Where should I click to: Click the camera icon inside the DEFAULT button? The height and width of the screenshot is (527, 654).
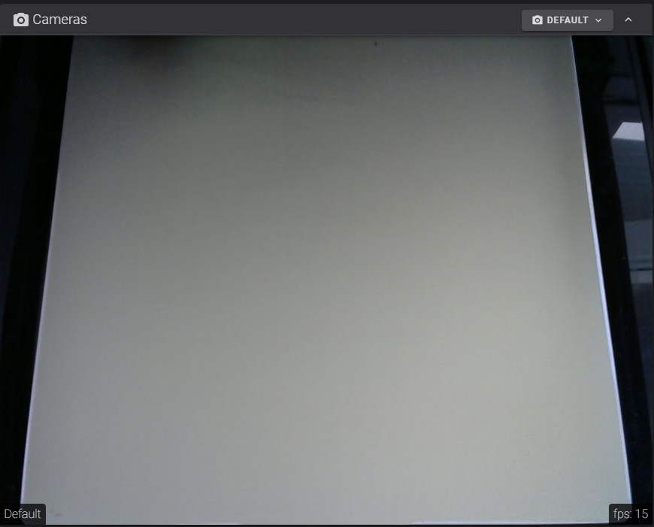[x=537, y=20]
